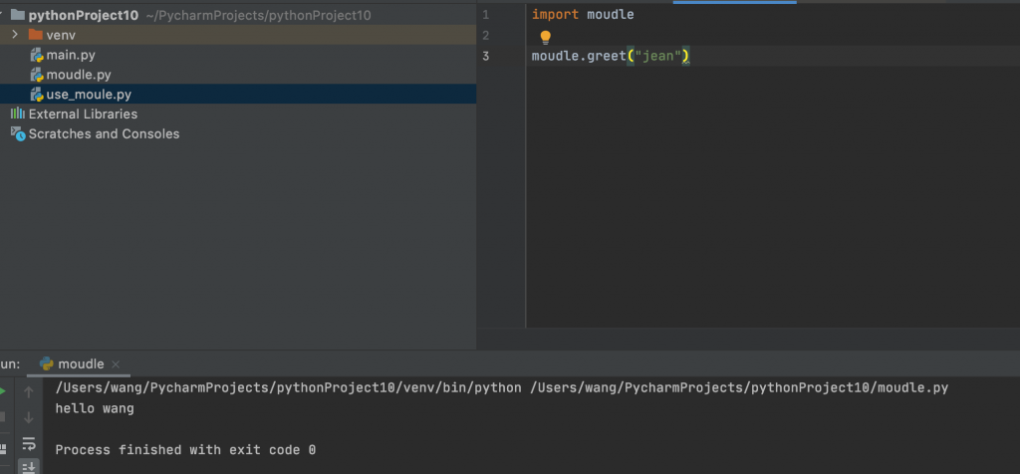Close the moudle run tab
1020x474 pixels.
point(116,364)
